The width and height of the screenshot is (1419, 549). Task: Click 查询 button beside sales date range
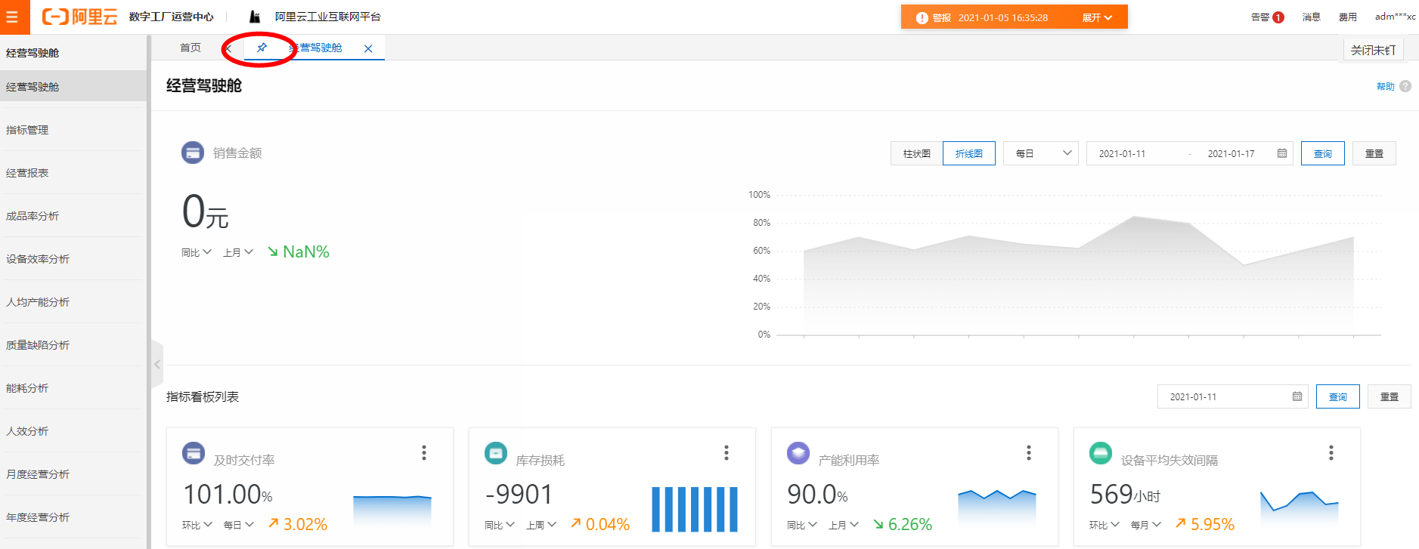pos(1323,153)
